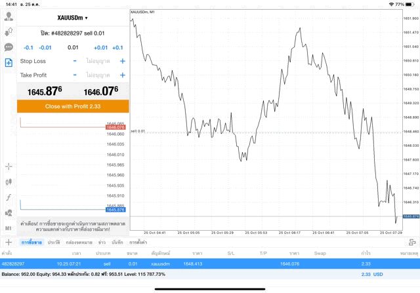Screen dimensions: 420x293
Task: Select the crosshair tool
Action: click(x=9, y=166)
